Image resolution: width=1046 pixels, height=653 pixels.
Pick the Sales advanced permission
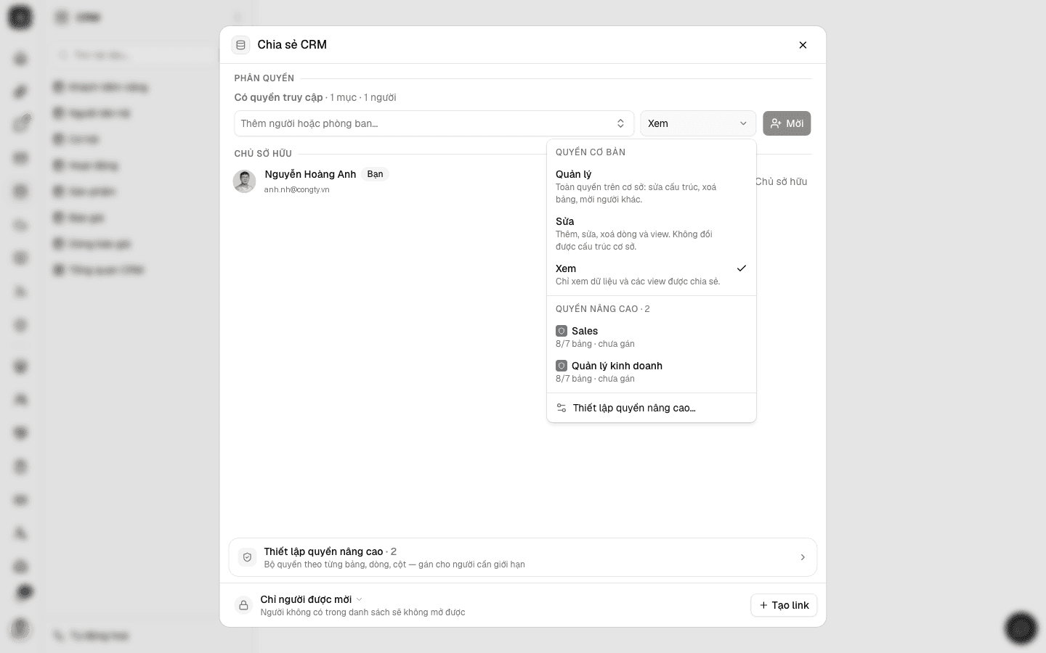[x=651, y=337]
